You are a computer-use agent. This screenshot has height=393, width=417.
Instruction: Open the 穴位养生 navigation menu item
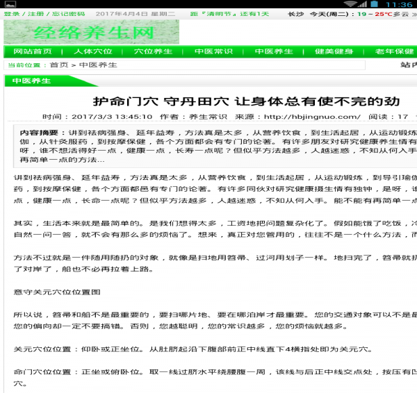[153, 51]
